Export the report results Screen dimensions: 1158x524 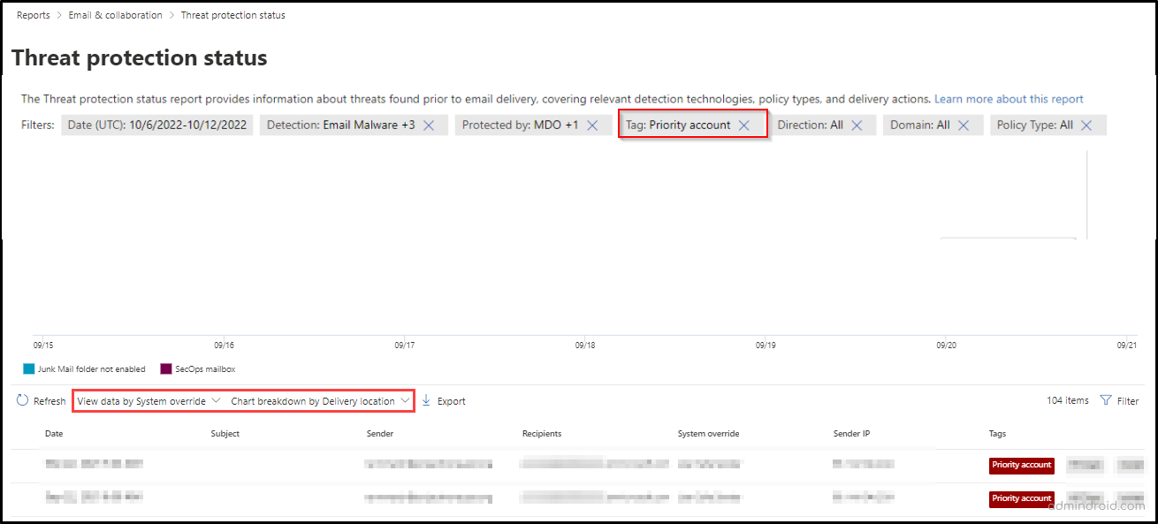pyautogui.click(x=445, y=400)
